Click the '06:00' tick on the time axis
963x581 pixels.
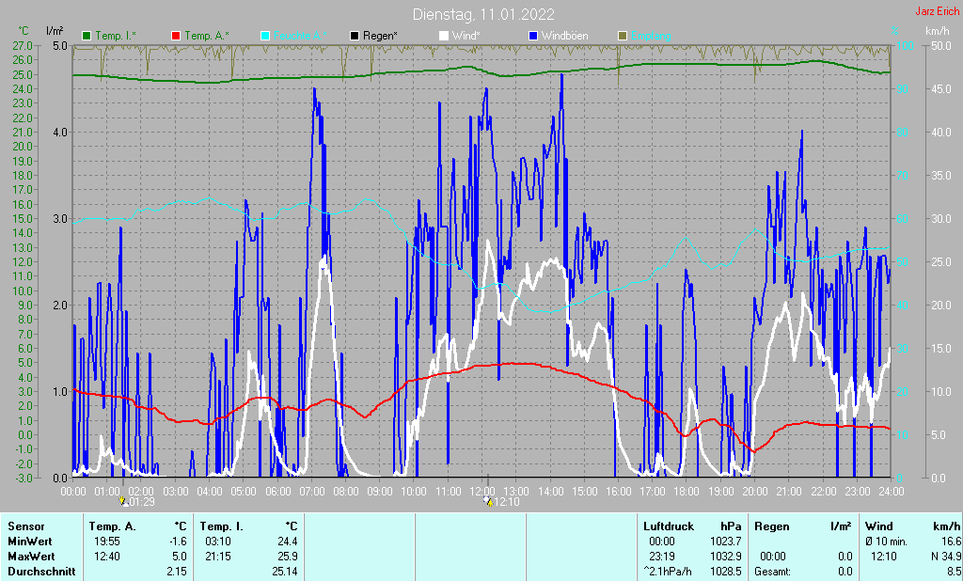277,492
